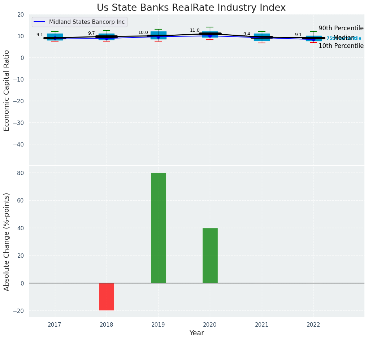The width and height of the screenshot is (368, 340).
Task: Click the green 2020 bar
Action: pos(210,256)
